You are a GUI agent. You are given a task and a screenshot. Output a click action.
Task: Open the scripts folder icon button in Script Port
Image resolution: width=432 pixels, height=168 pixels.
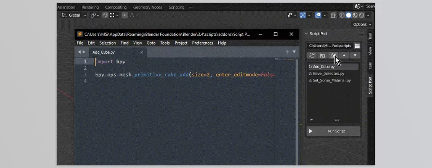point(322,55)
